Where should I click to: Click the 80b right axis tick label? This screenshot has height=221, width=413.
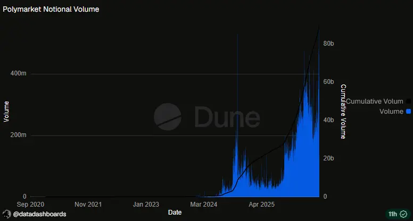pyautogui.click(x=328, y=44)
